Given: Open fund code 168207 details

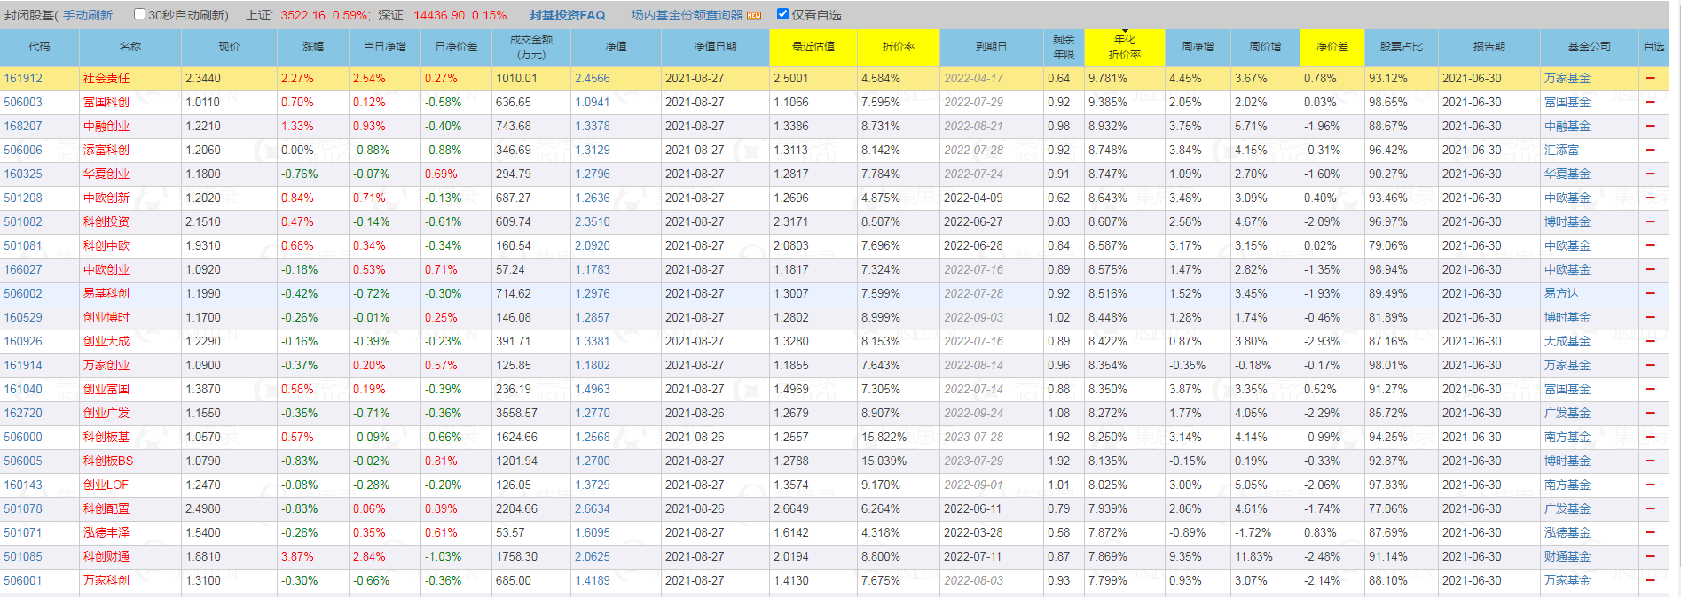Looking at the screenshot, I should coord(23,127).
